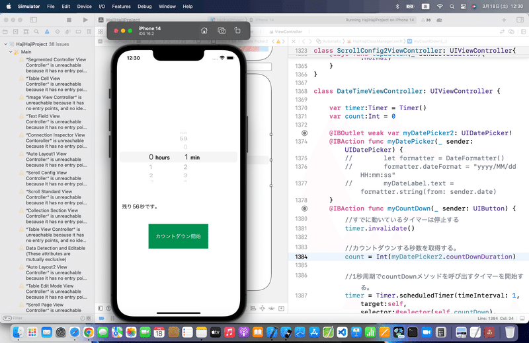
Task: Open Google Chrome from the Dock
Action: tap(89, 332)
